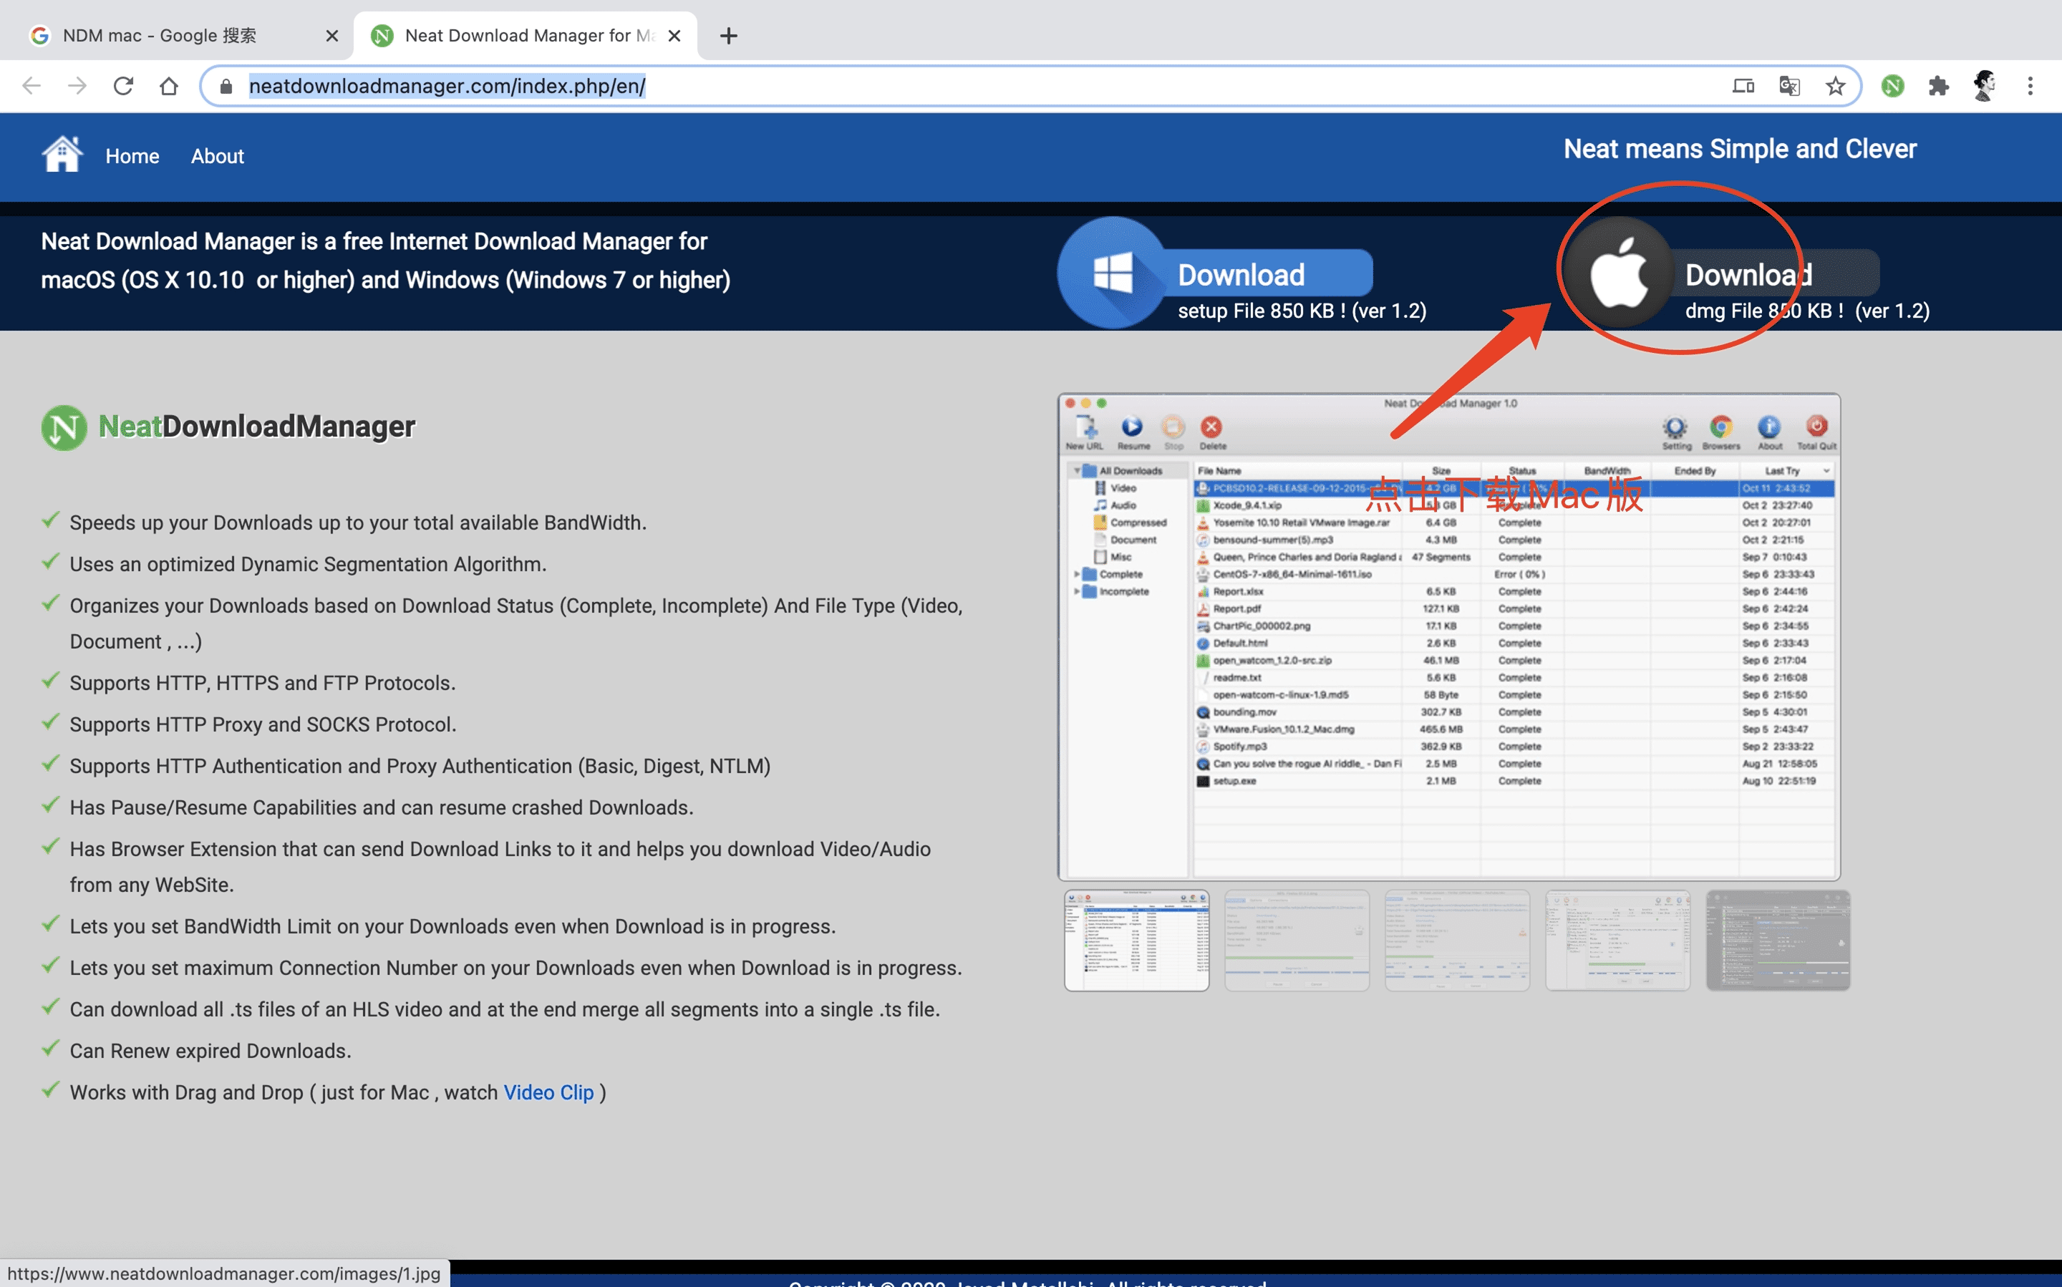
Task: Close the Neat Download Manager tab
Action: (674, 36)
